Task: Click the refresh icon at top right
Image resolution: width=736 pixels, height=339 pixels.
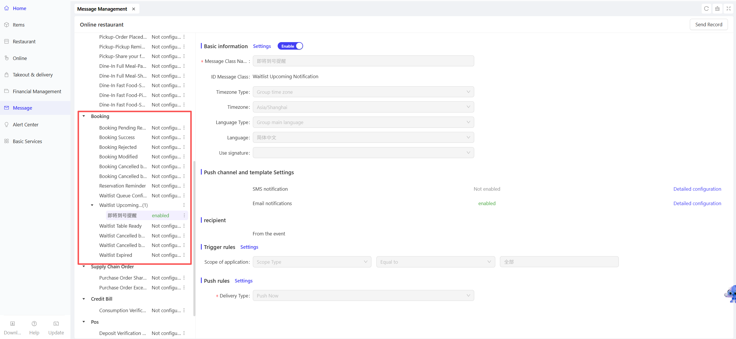Action: tap(706, 9)
